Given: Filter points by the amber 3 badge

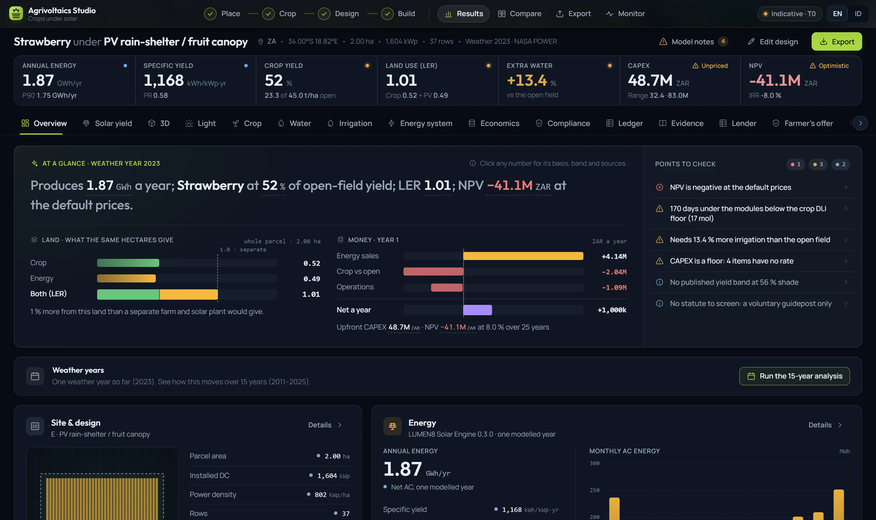Looking at the screenshot, I should tap(818, 164).
